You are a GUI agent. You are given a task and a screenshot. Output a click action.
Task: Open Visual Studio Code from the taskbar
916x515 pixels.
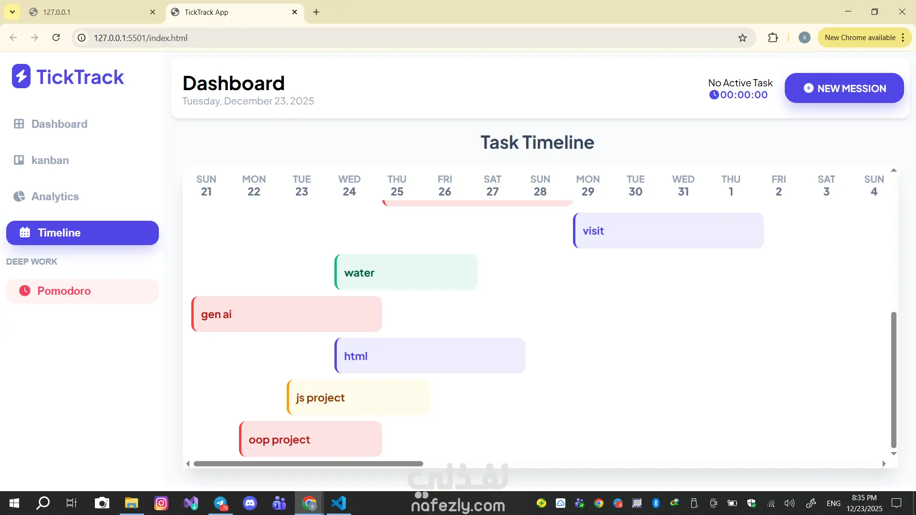coord(339,503)
